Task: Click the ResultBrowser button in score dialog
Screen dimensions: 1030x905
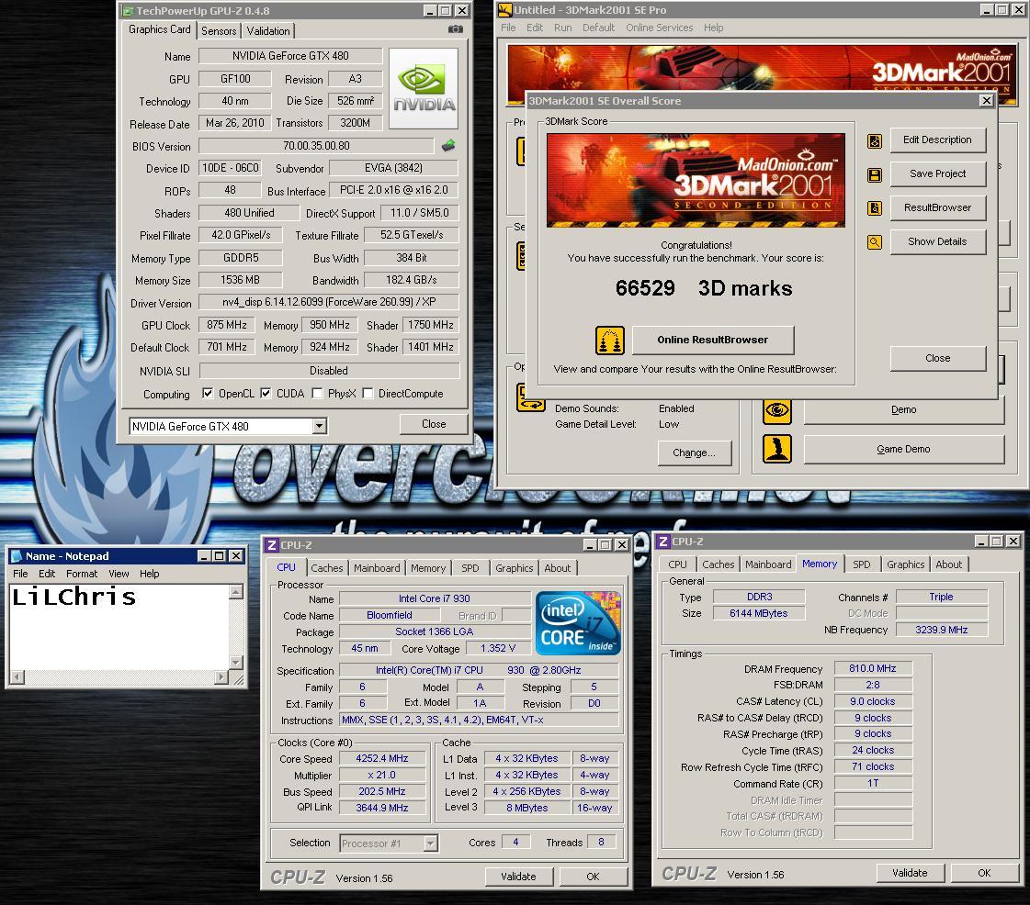Action: click(937, 207)
